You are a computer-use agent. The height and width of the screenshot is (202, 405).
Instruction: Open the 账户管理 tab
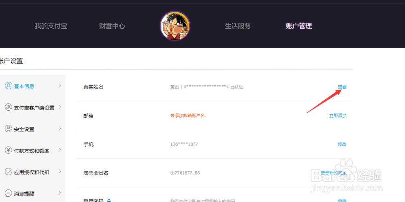[x=299, y=26]
